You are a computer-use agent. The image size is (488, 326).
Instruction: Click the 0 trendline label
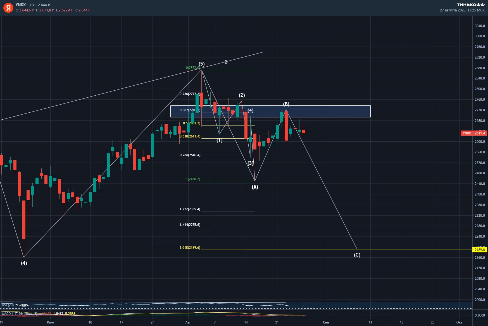click(x=226, y=62)
